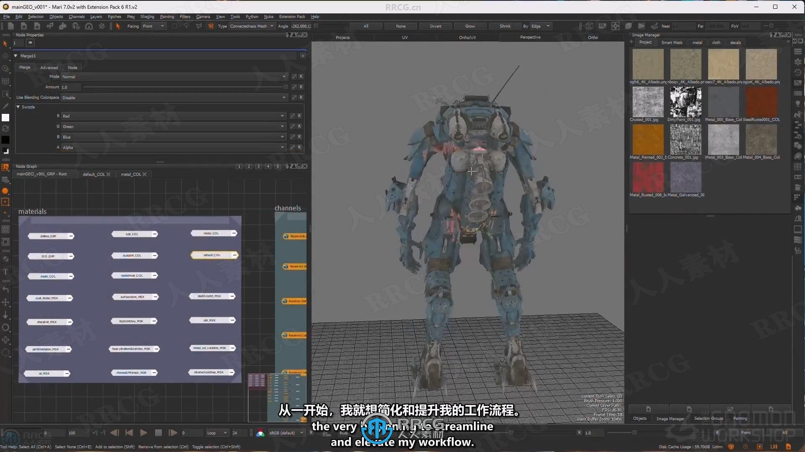Open help for the Node Properties panel
805x452 pixels.
(x=288, y=35)
